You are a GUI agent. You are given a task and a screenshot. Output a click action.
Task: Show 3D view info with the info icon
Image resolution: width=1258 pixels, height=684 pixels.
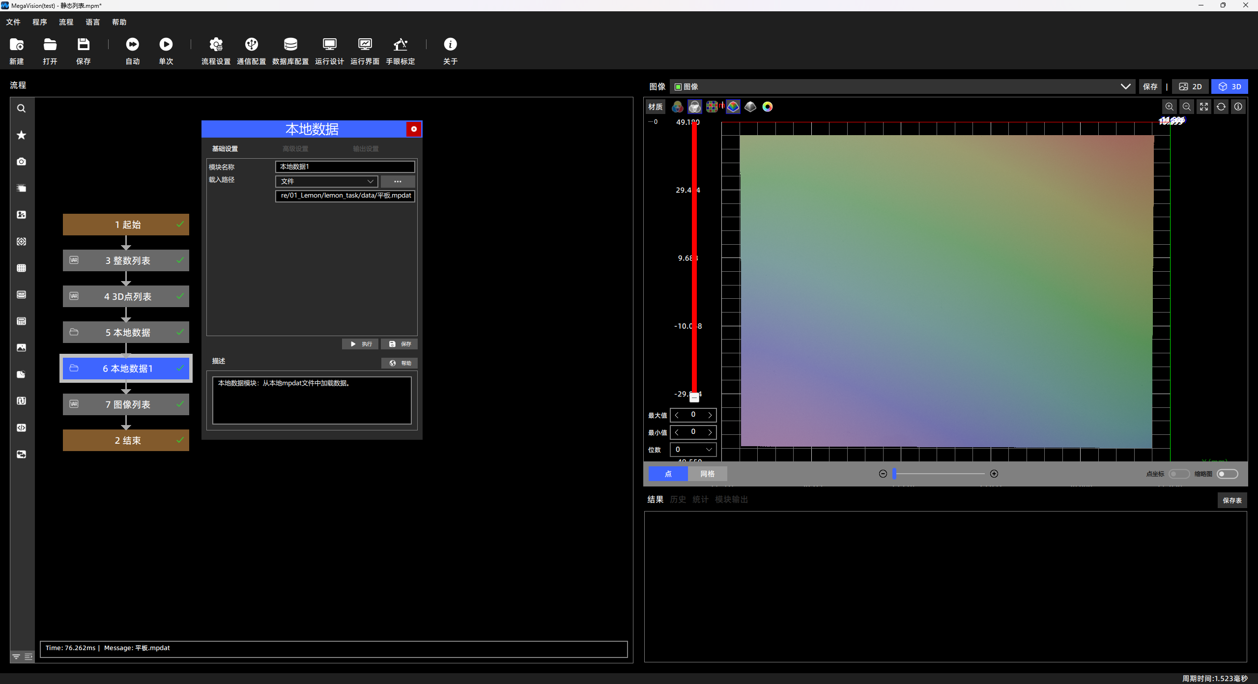(x=1238, y=107)
